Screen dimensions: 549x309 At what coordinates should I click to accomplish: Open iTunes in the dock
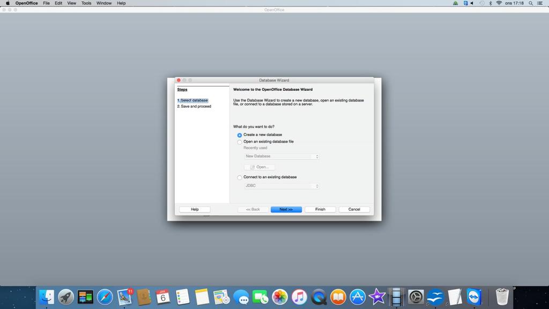tap(299, 297)
